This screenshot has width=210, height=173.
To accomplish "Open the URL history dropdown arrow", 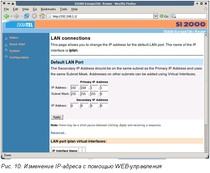I will pyautogui.click(x=155, y=16).
